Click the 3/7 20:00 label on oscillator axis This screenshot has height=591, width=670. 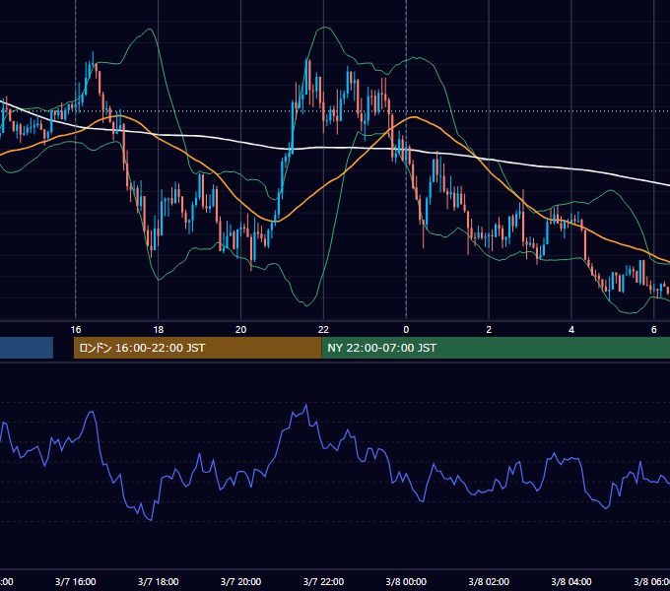pos(240,581)
